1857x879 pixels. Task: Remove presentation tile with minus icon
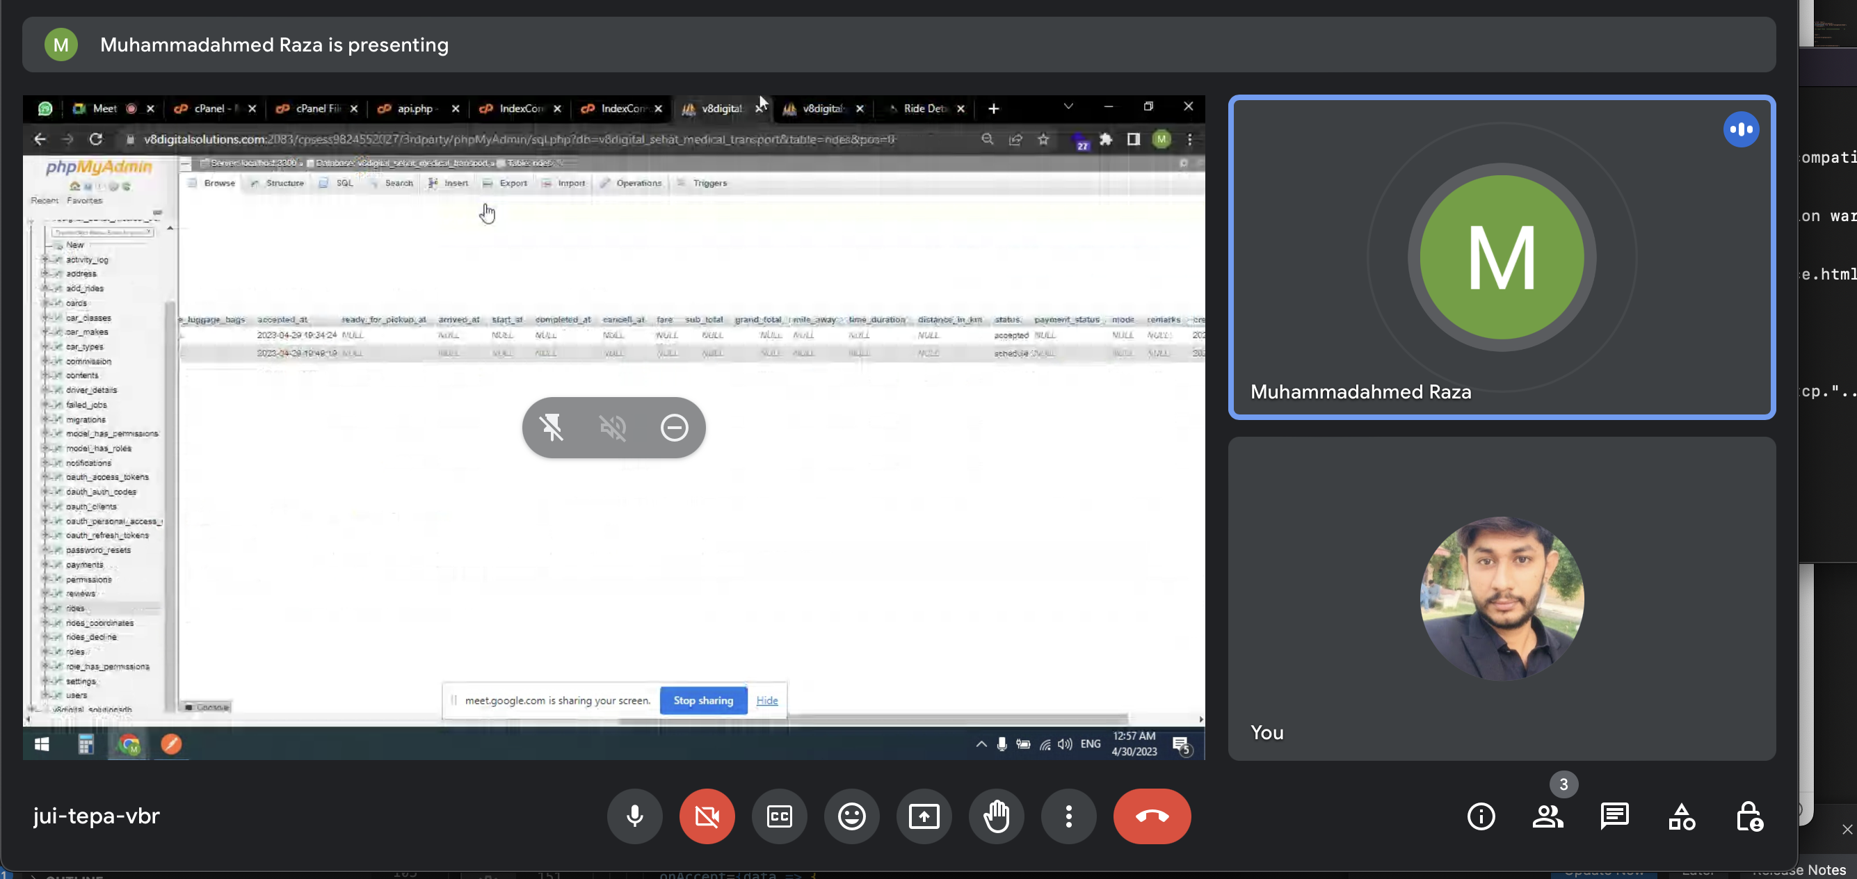pos(674,428)
